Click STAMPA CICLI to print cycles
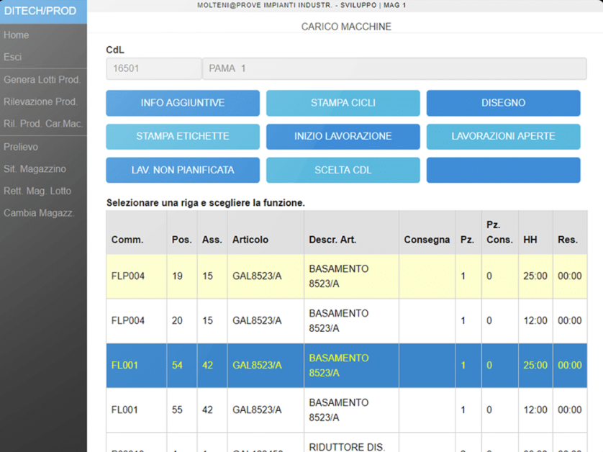 [x=343, y=103]
